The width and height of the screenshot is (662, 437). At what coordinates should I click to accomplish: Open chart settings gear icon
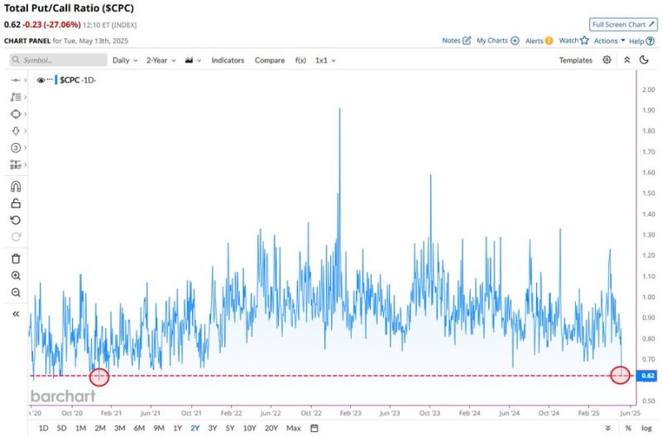pyautogui.click(x=607, y=60)
